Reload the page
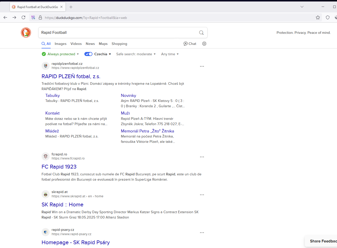Screen dimensions: 337x248 [23, 17]
